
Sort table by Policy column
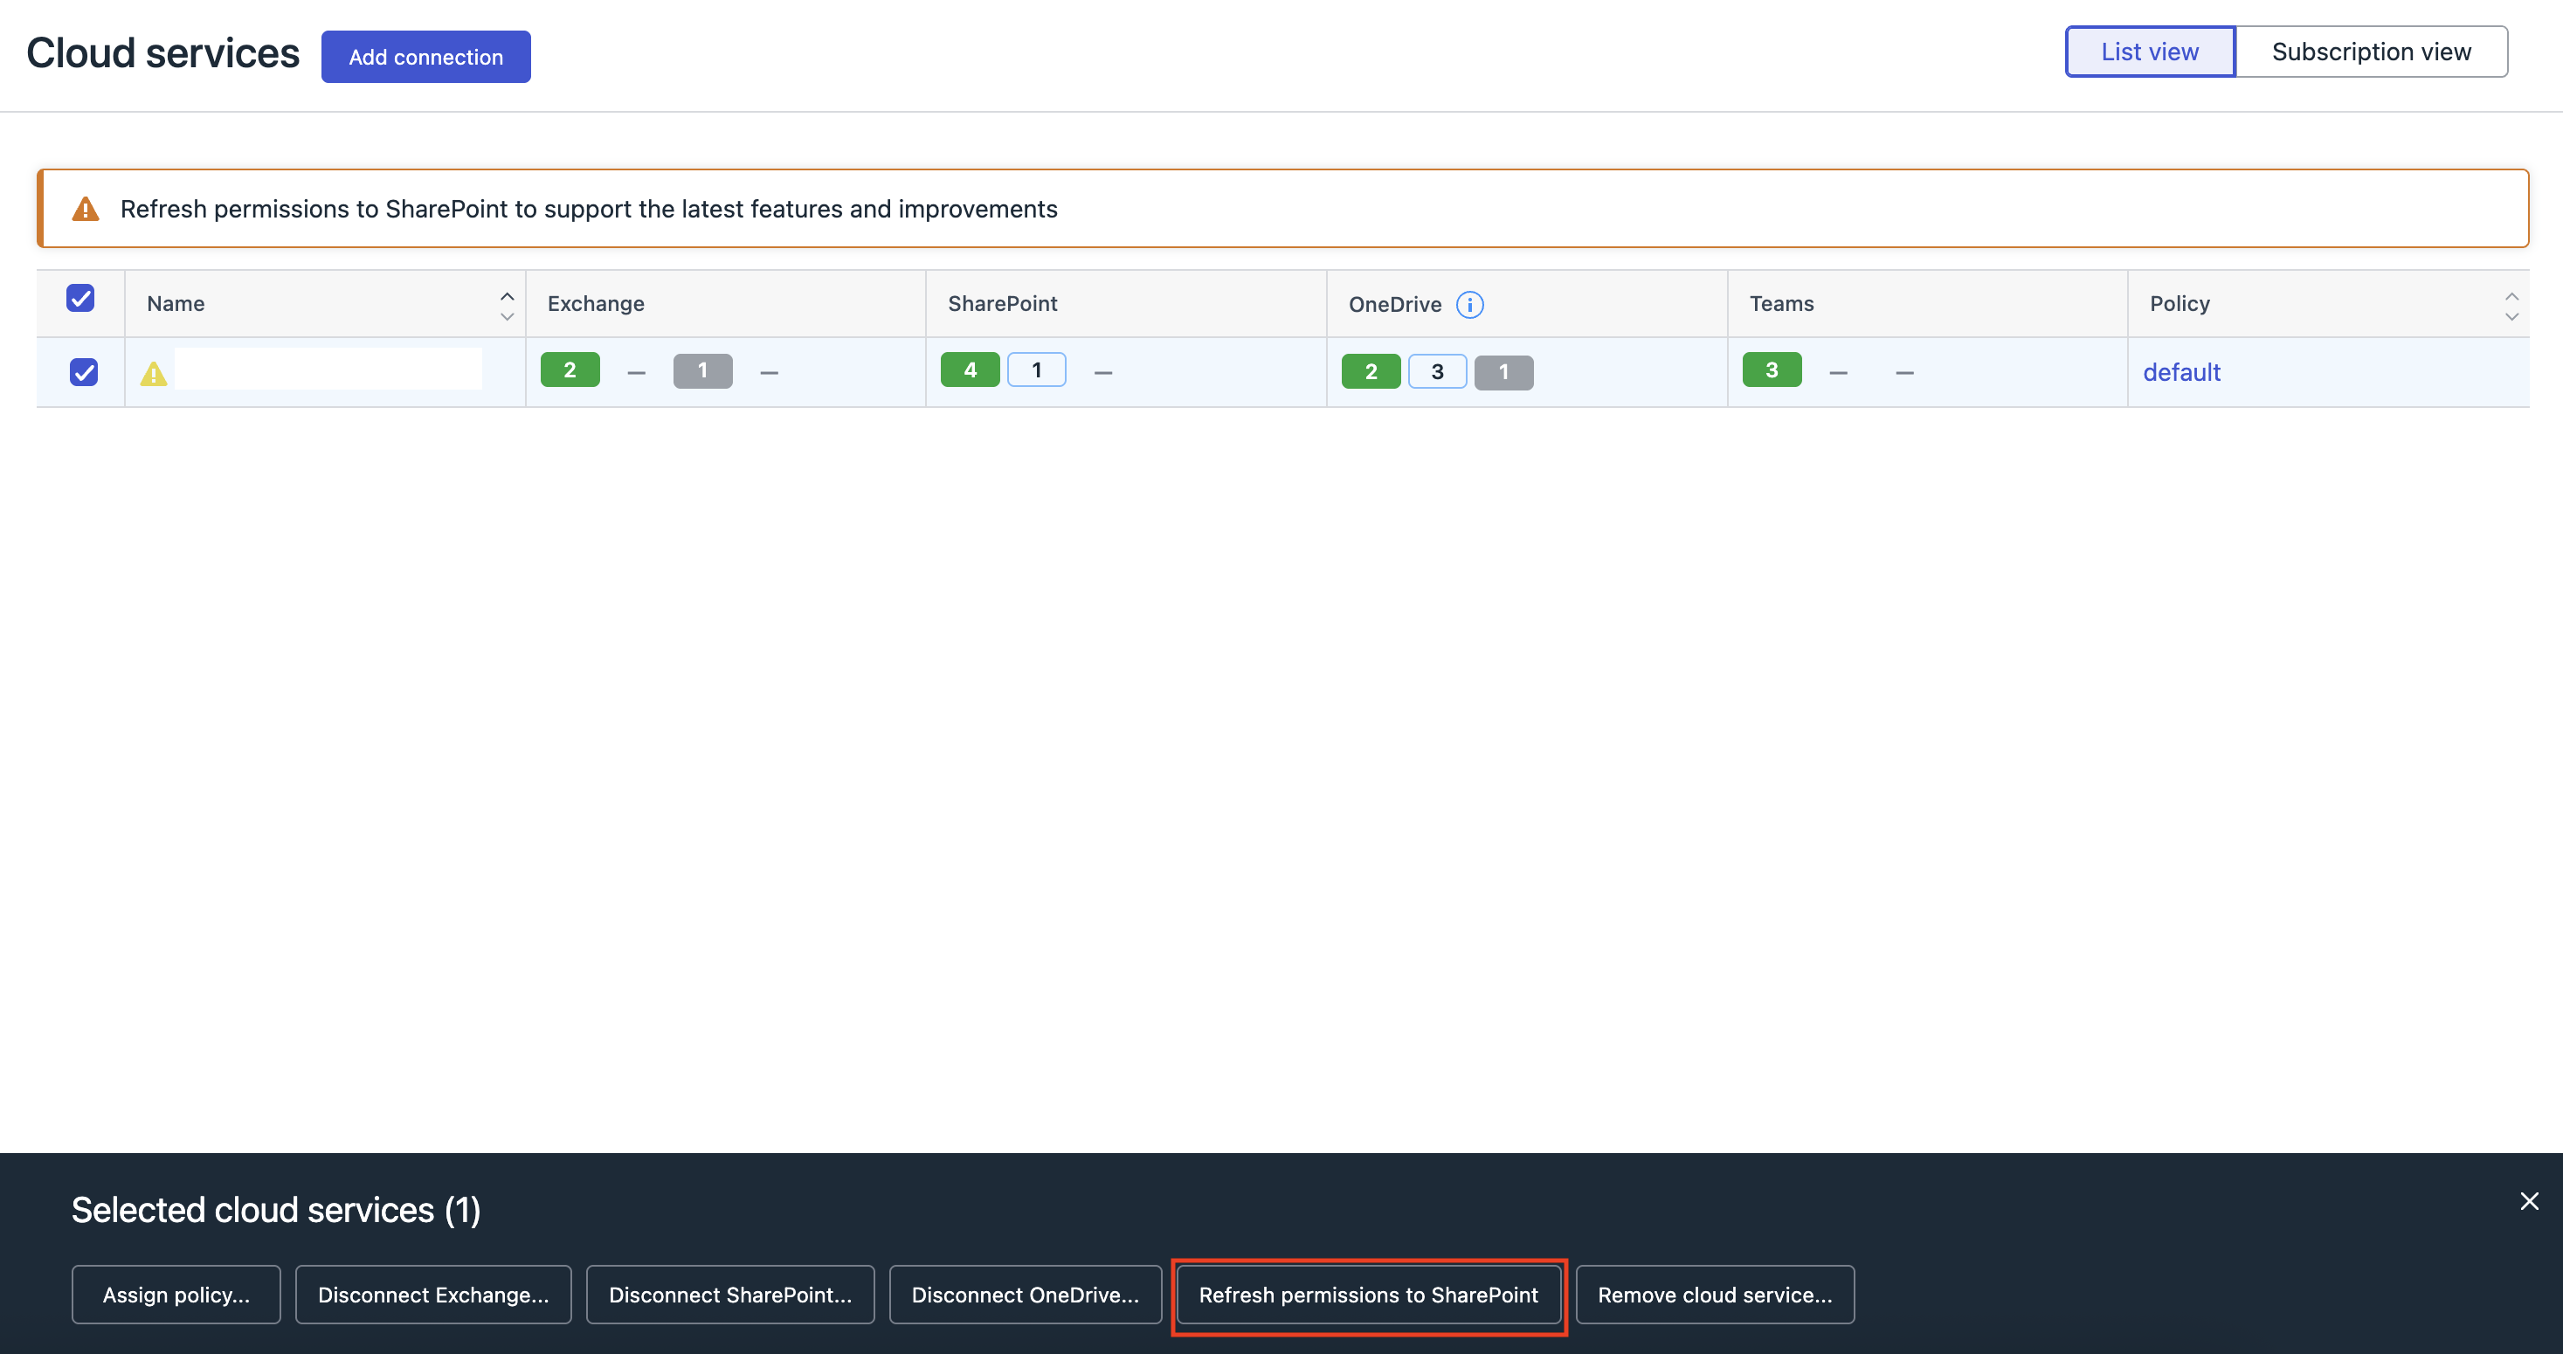point(2511,306)
